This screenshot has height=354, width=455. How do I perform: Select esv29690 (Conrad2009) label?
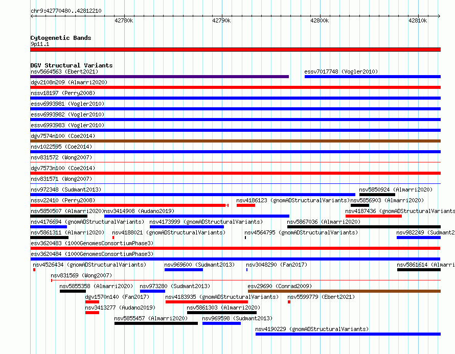[280, 286]
